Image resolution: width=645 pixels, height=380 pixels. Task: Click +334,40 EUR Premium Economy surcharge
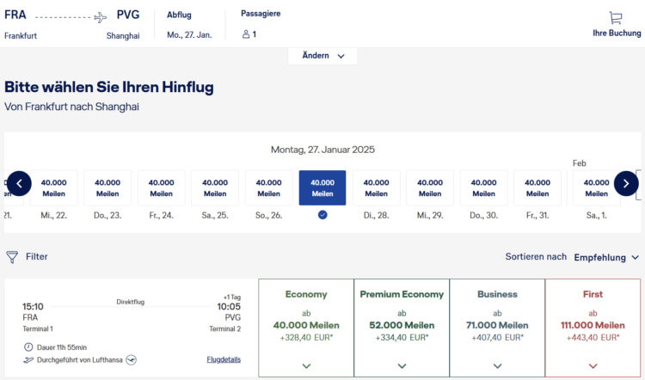point(402,338)
